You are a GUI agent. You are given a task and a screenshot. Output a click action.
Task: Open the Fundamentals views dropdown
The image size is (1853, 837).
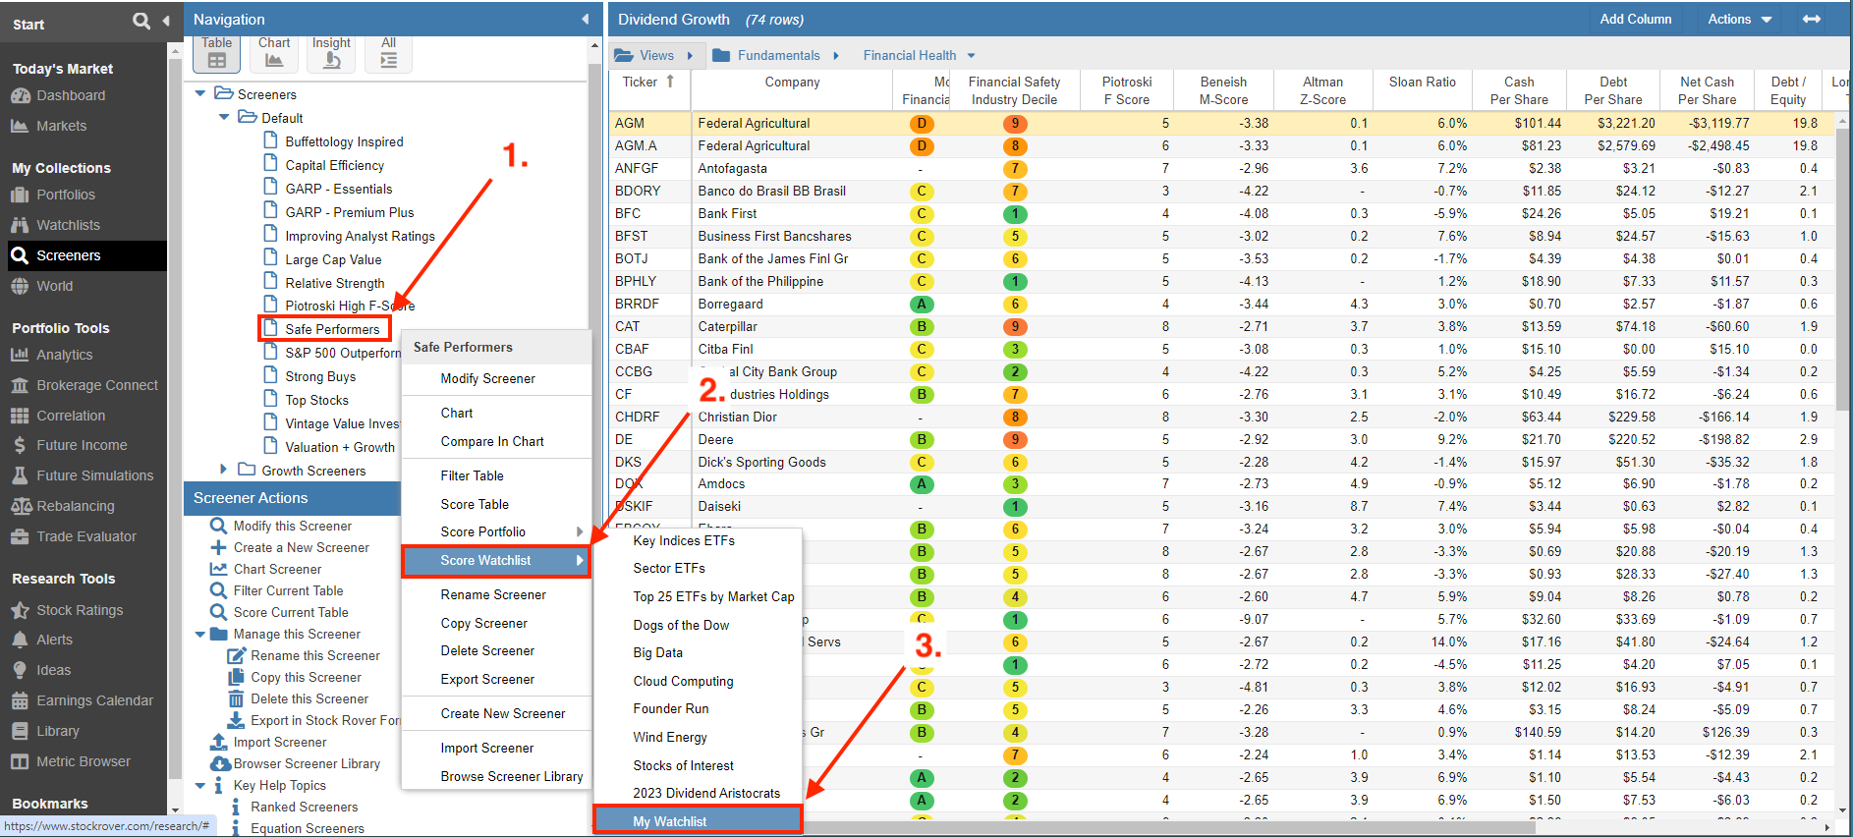tap(776, 55)
